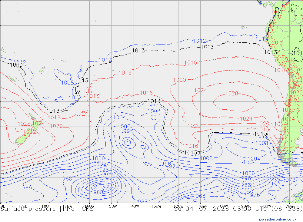
Task: Click the 984 isobar label
Action: pos(107,170)
